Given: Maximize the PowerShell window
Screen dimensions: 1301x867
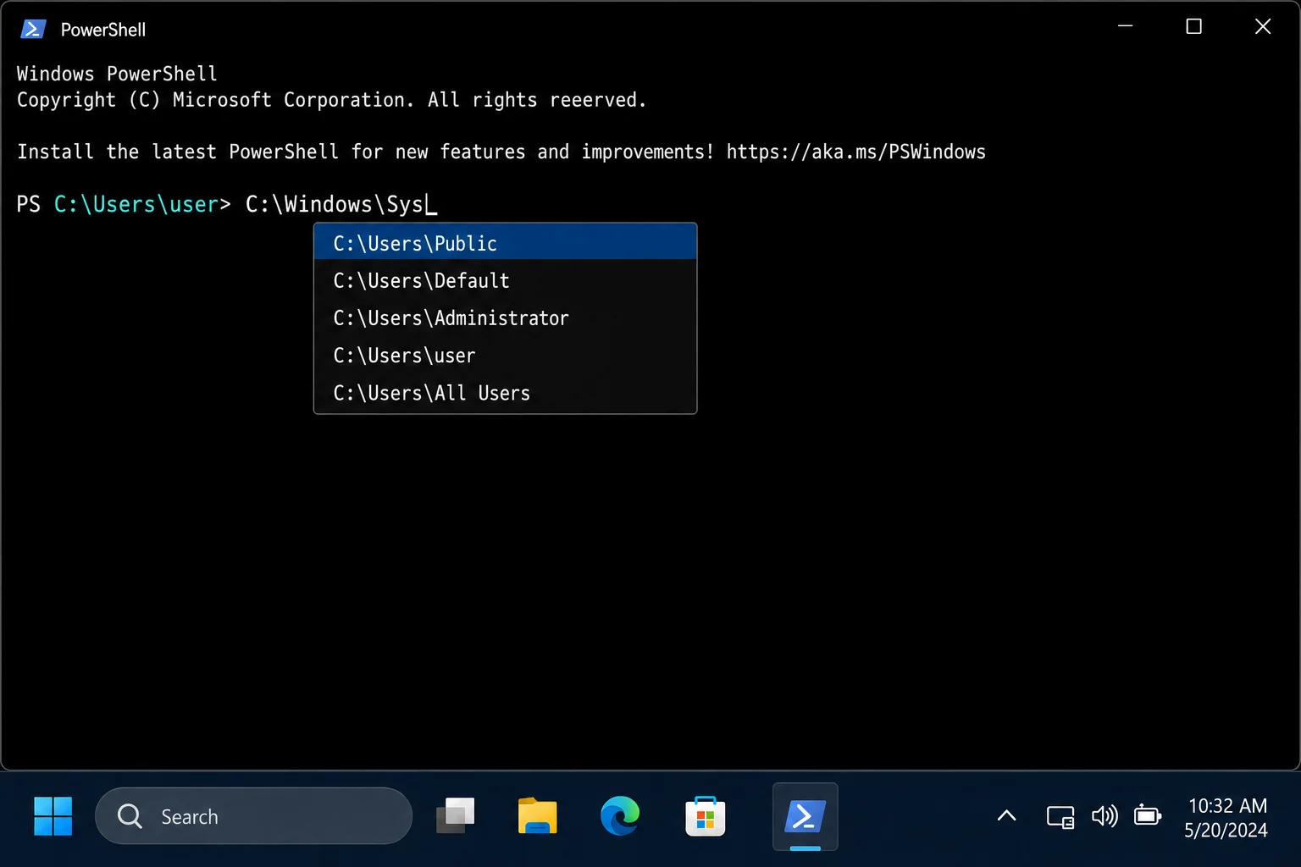Looking at the screenshot, I should click(1193, 26).
